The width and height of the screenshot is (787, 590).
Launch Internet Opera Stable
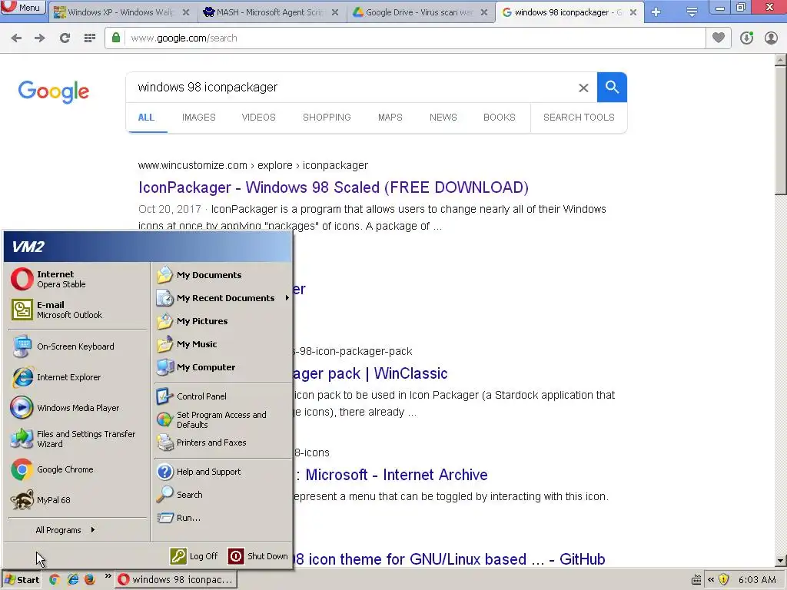(78, 279)
